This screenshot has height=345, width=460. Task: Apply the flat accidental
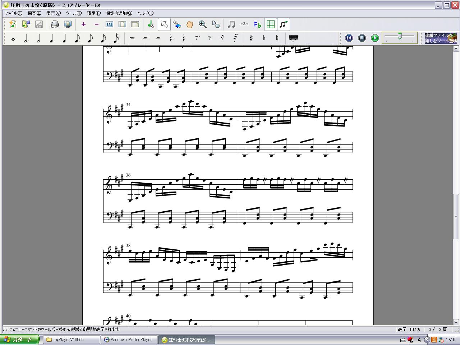coord(264,38)
